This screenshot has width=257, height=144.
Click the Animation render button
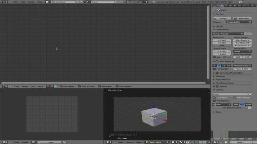coord(242,18)
